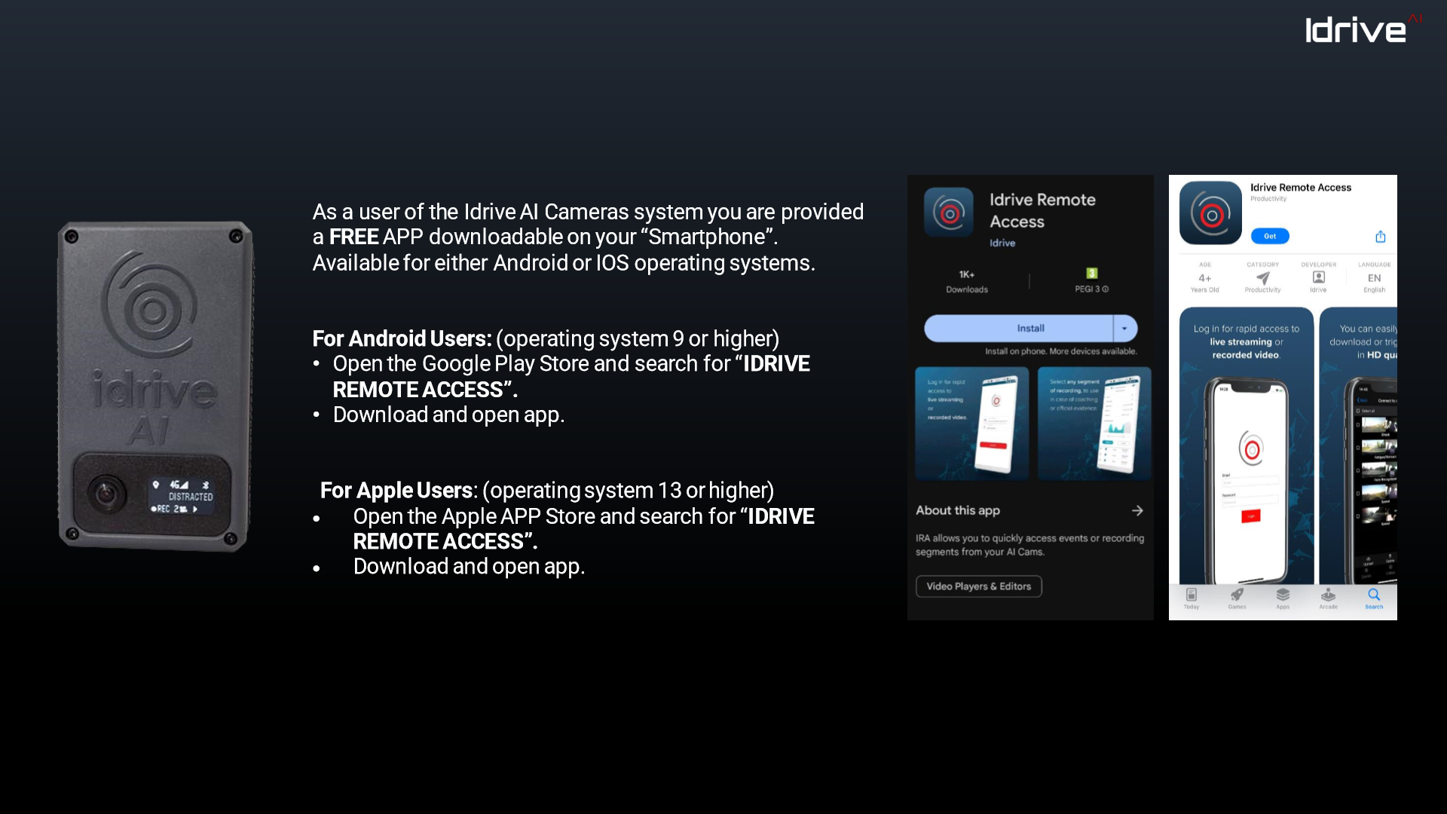Tap the App Store share icon
Viewport: 1447px width, 814px height.
pyautogui.click(x=1380, y=237)
